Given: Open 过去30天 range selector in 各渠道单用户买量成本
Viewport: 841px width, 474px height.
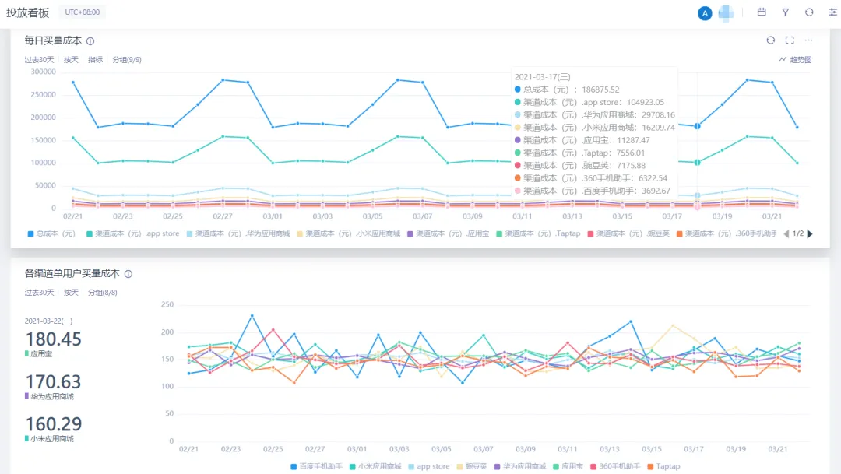Looking at the screenshot, I should click(x=39, y=292).
